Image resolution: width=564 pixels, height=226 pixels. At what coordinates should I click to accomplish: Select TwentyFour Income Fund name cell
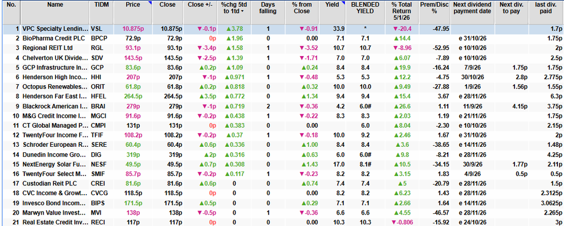[x=55, y=135]
